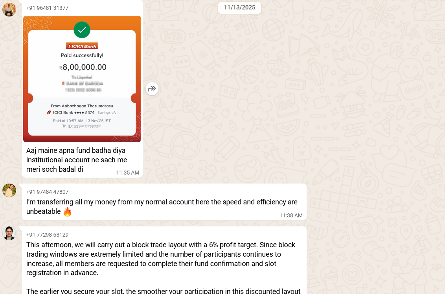Click the "Paid successfully!" text on the receipt
Screen dimensions: 445x294
pyautogui.click(x=82, y=55)
